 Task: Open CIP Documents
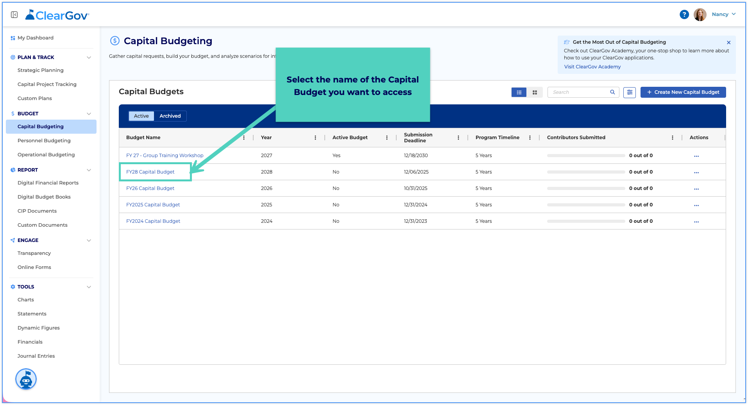tap(37, 211)
